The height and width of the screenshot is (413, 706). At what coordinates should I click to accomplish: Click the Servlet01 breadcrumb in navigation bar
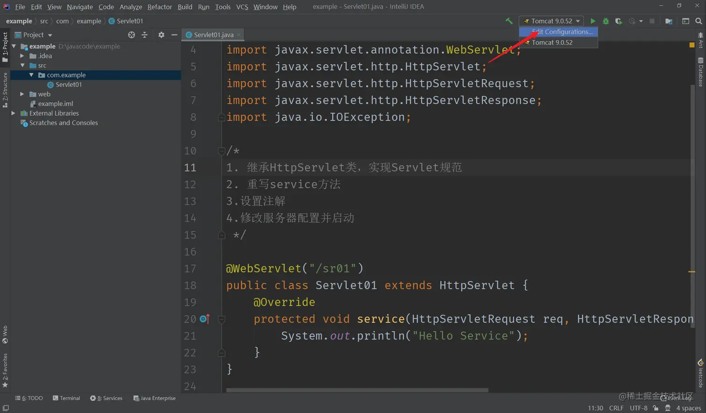pyautogui.click(x=126, y=21)
